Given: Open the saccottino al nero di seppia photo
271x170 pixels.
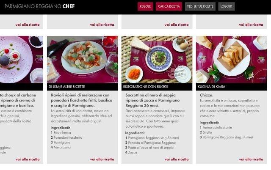Looking at the screenshot, I should (157, 60).
